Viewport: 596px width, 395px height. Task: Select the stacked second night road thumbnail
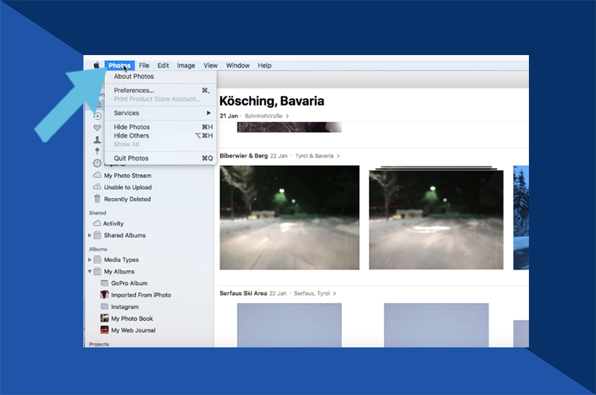437,218
